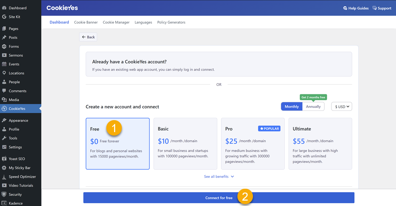Click the Security shield icon
Screen dimensions: 396x206
click(x=4, y=194)
